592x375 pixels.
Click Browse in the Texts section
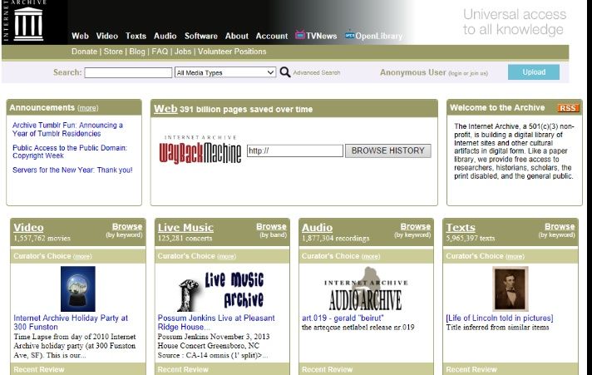[560, 227]
